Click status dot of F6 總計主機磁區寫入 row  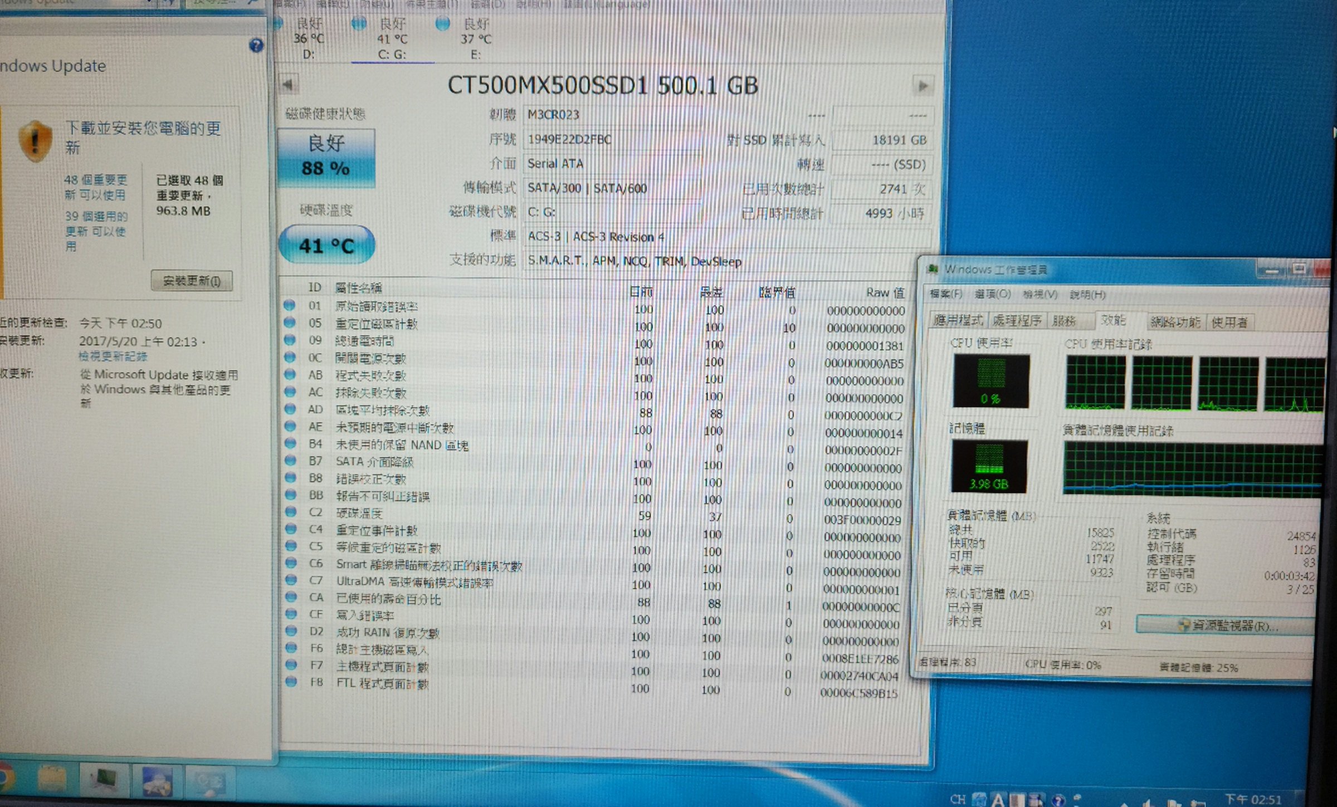point(291,648)
